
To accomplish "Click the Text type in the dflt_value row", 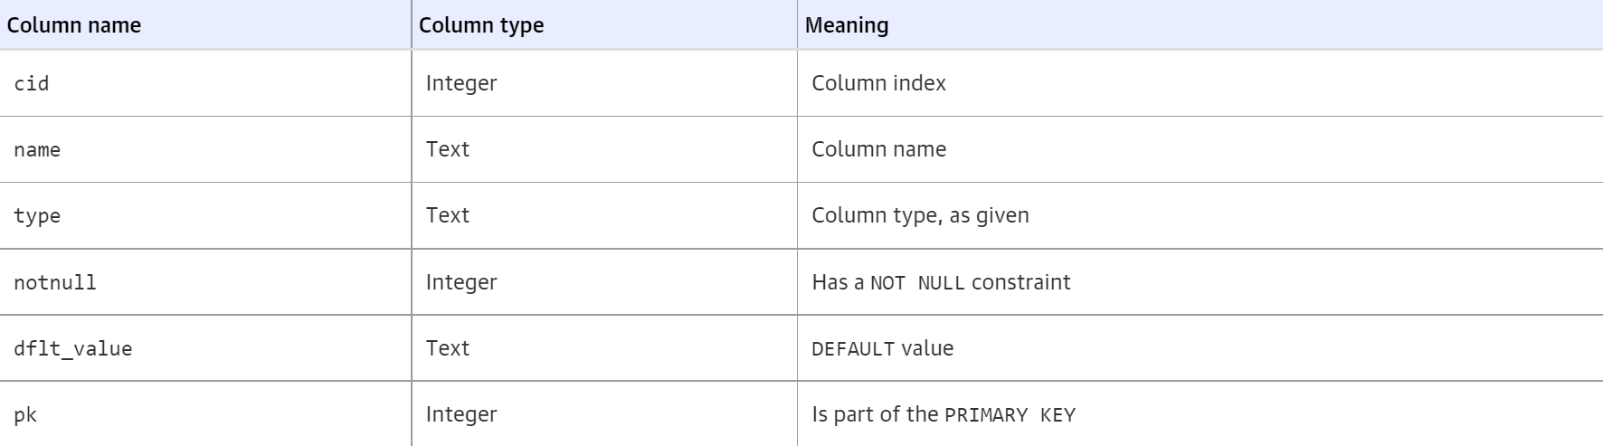I will (448, 348).
